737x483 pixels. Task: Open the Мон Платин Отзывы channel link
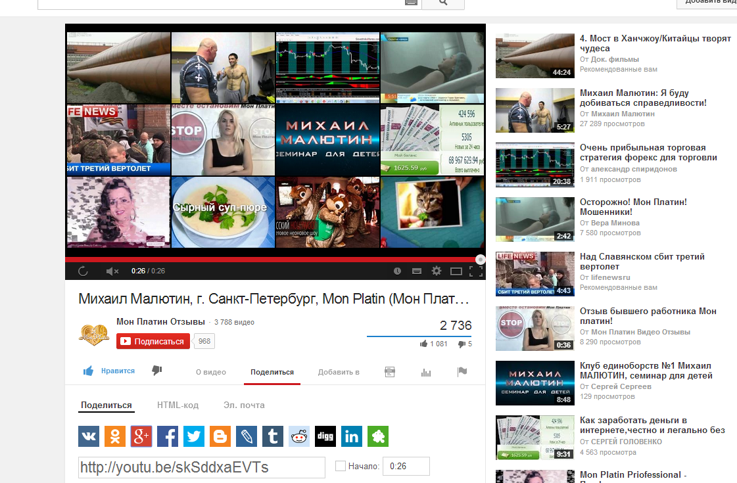tap(161, 322)
